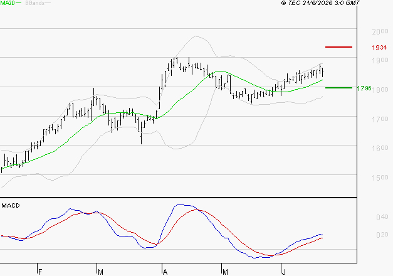Click the TEC copyright timestamp text
The width and height of the screenshot is (393, 276).
pyautogui.click(x=320, y=3)
